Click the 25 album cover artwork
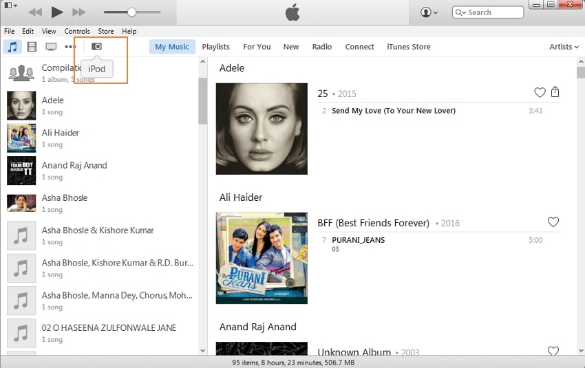585x368 pixels. point(262,129)
